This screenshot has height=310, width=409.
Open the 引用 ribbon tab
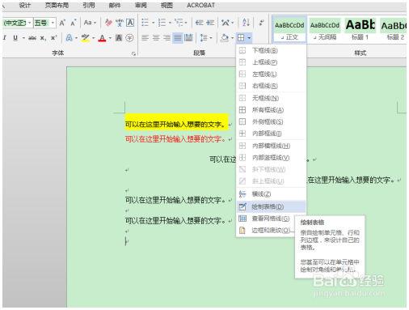[88, 6]
